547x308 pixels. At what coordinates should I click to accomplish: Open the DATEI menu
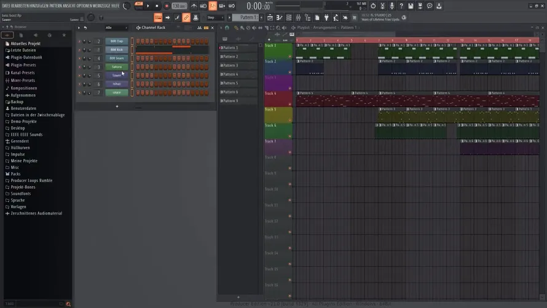(x=6, y=6)
